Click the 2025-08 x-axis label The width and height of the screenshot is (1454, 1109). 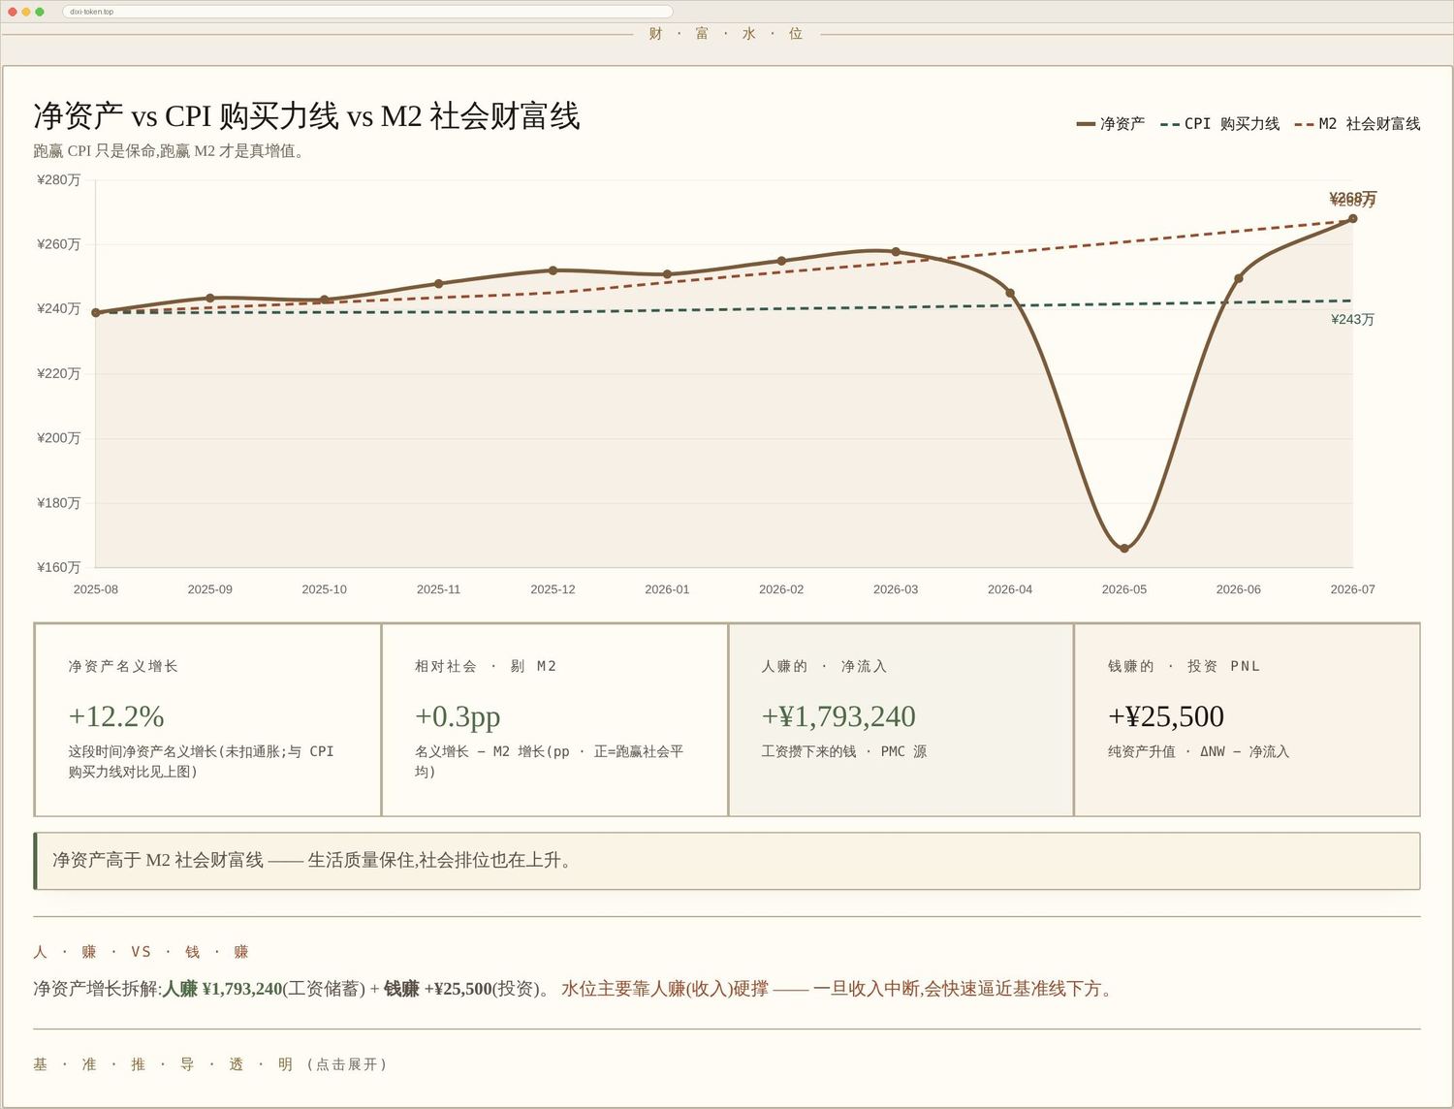tap(96, 589)
